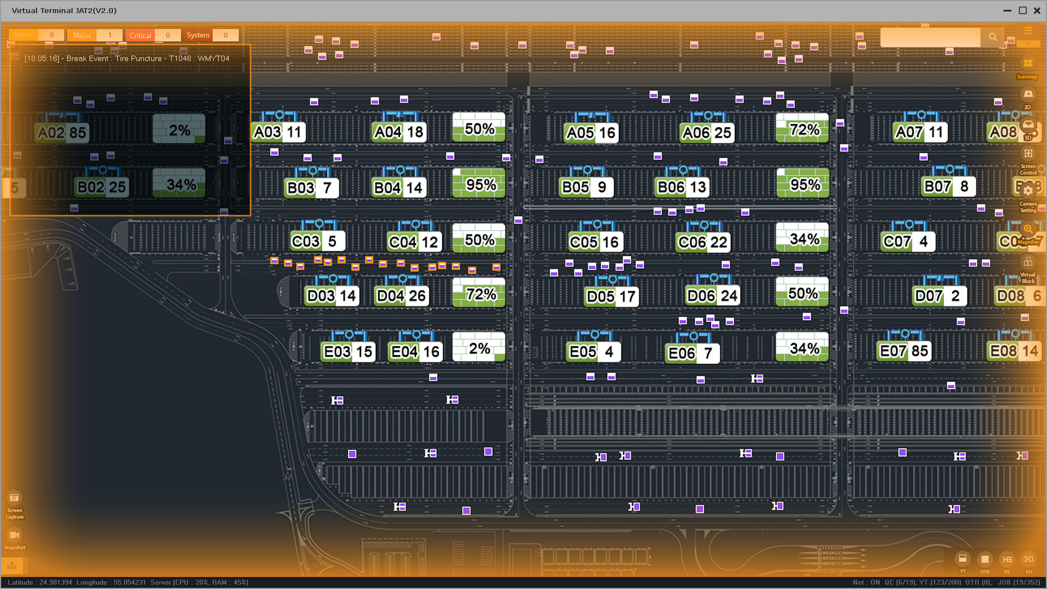The width and height of the screenshot is (1047, 589).
Task: Switch to 2D view mode
Action: tap(1027, 94)
